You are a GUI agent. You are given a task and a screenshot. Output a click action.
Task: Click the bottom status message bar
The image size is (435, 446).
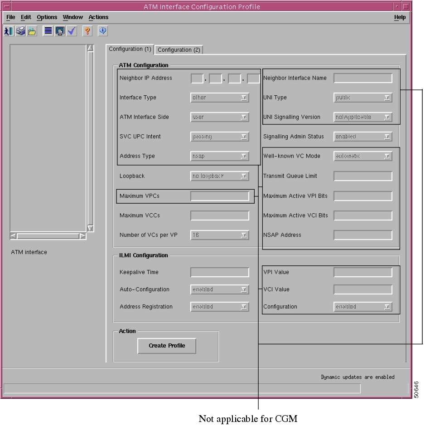(x=182, y=388)
